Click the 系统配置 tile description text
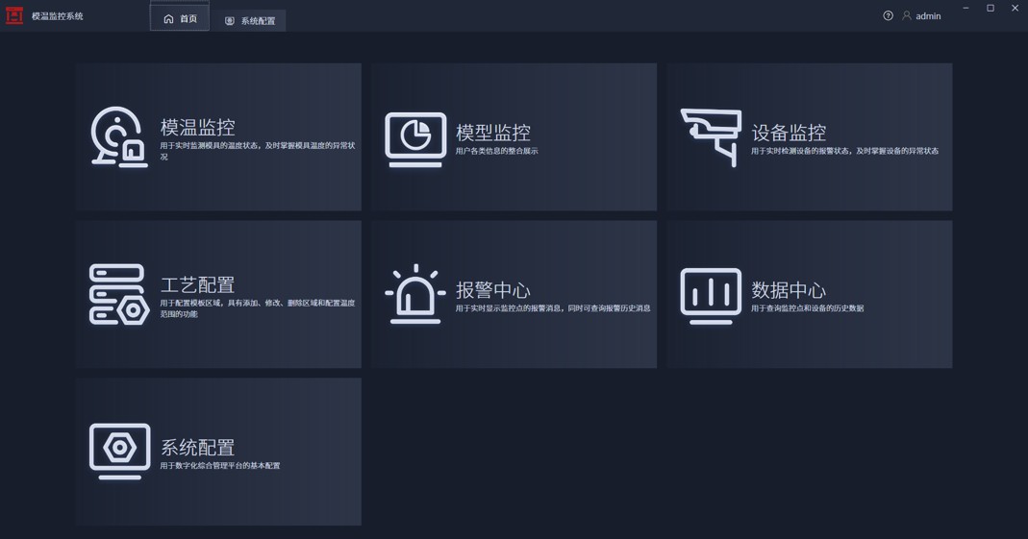The image size is (1028, 539). click(x=220, y=466)
